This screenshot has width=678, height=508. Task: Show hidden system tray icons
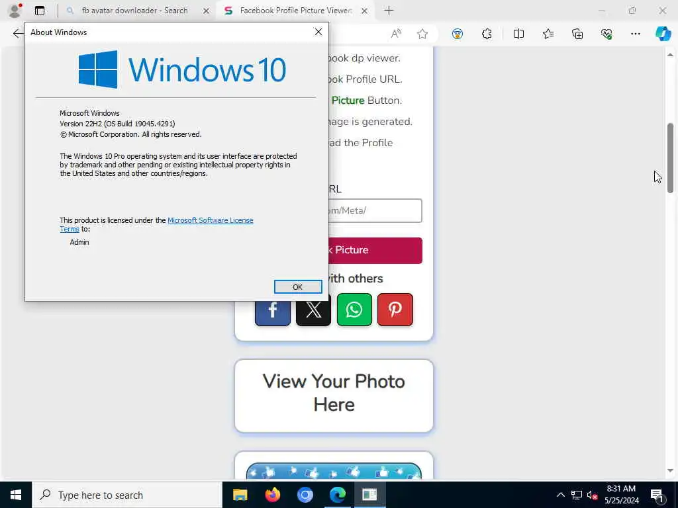point(560,495)
